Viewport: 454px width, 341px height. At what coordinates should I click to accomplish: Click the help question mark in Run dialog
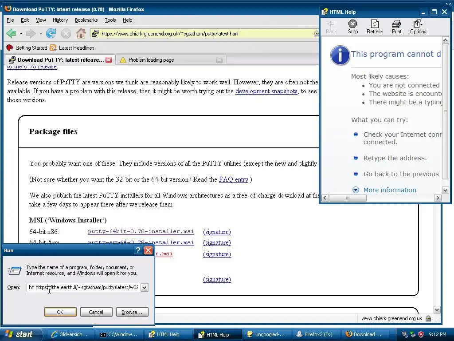(138, 250)
